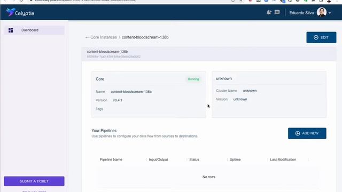This screenshot has height=192, width=342.
Task: Click version value v0.4.1
Action: [x=118, y=100]
